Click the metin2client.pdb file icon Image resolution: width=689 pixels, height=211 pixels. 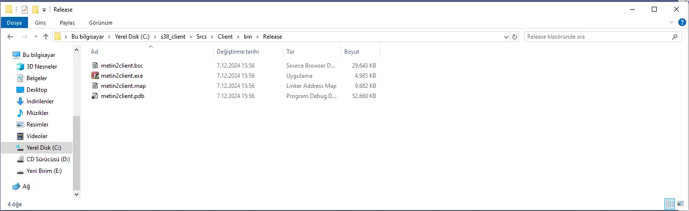tap(95, 96)
